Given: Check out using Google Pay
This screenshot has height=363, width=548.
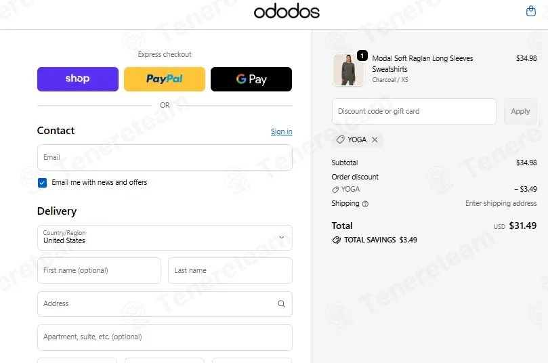Looking at the screenshot, I should pyautogui.click(x=251, y=79).
